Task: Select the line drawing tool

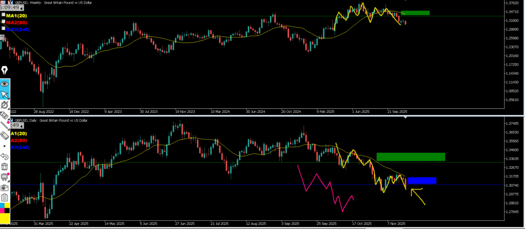Action: point(5,124)
